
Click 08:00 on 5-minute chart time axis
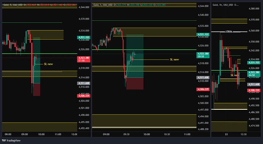click(8, 134)
